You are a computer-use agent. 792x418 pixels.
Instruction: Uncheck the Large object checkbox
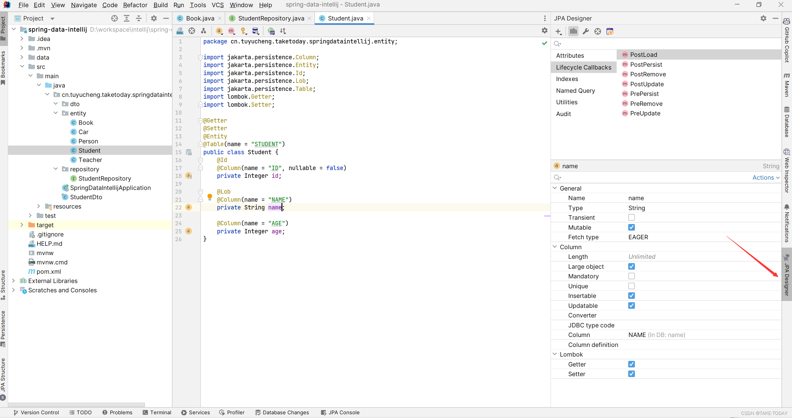[x=631, y=267]
